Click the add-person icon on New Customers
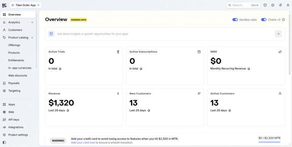Viewport: 292px width, 147px height. pyautogui.click(x=199, y=93)
